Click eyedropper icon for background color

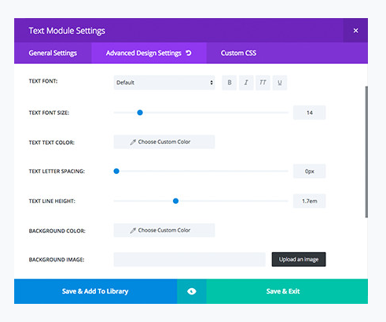(x=133, y=231)
